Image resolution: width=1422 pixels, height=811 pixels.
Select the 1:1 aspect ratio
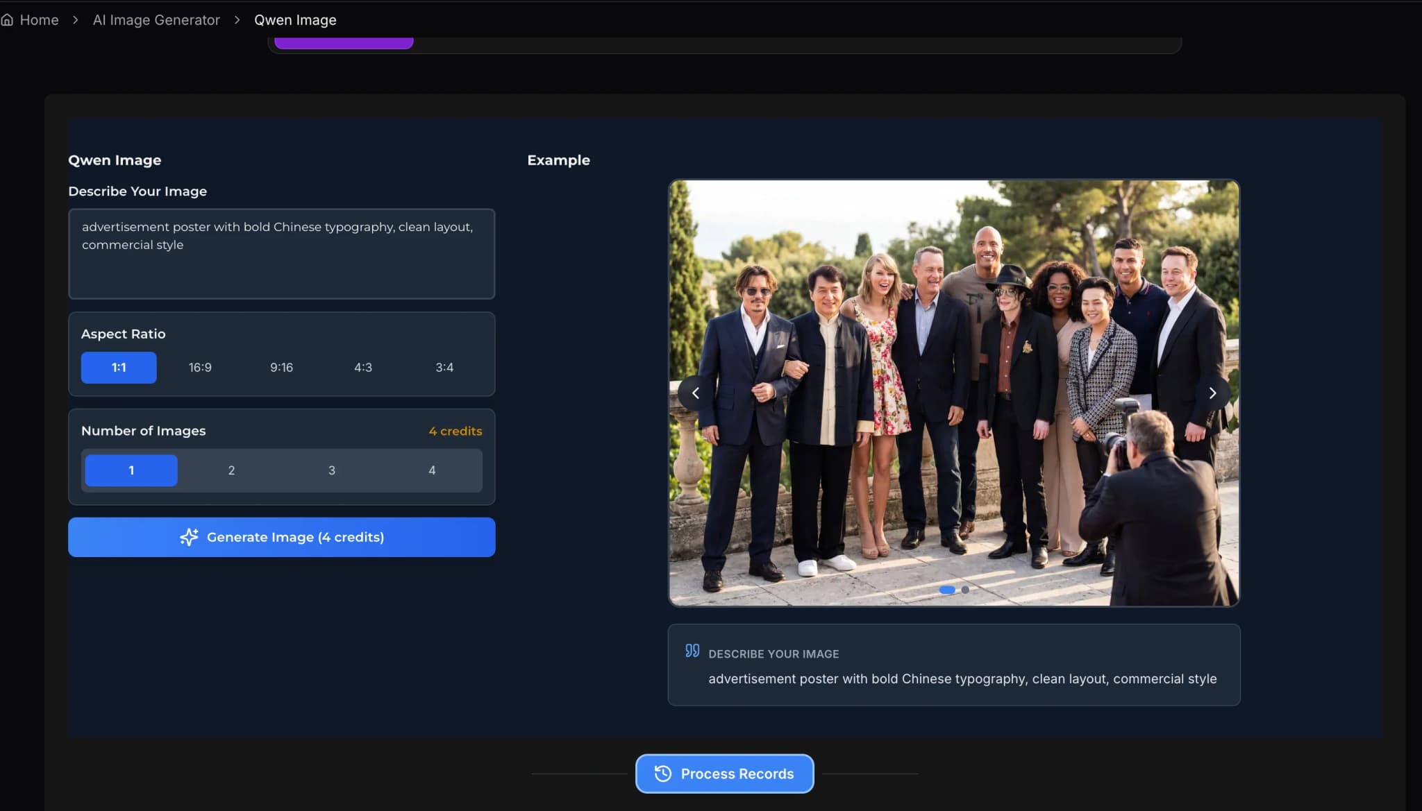(x=119, y=368)
